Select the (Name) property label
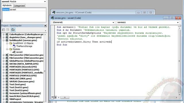 pyautogui.click(x=6, y=9)
